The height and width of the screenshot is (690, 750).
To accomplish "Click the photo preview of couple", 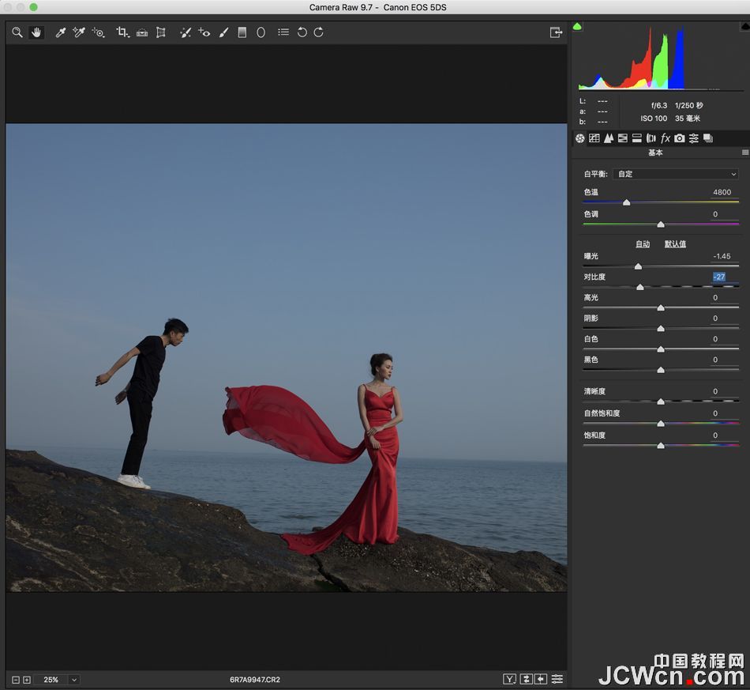I will (x=286, y=358).
